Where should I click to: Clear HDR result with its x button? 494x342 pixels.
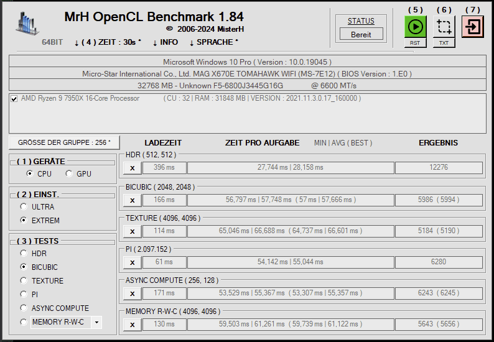click(x=133, y=168)
